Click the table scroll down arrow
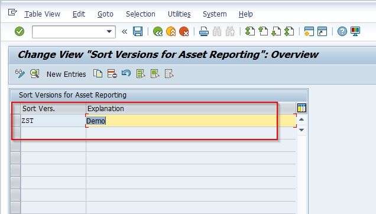 302,130
